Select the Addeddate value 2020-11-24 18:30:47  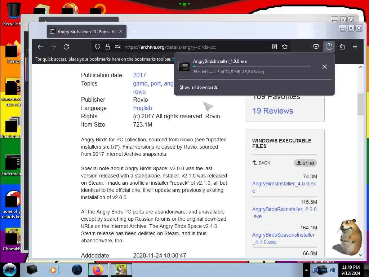coord(160,255)
